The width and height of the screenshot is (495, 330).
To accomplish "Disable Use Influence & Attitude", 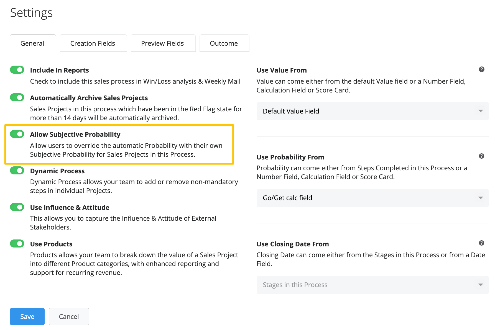I will 17,207.
